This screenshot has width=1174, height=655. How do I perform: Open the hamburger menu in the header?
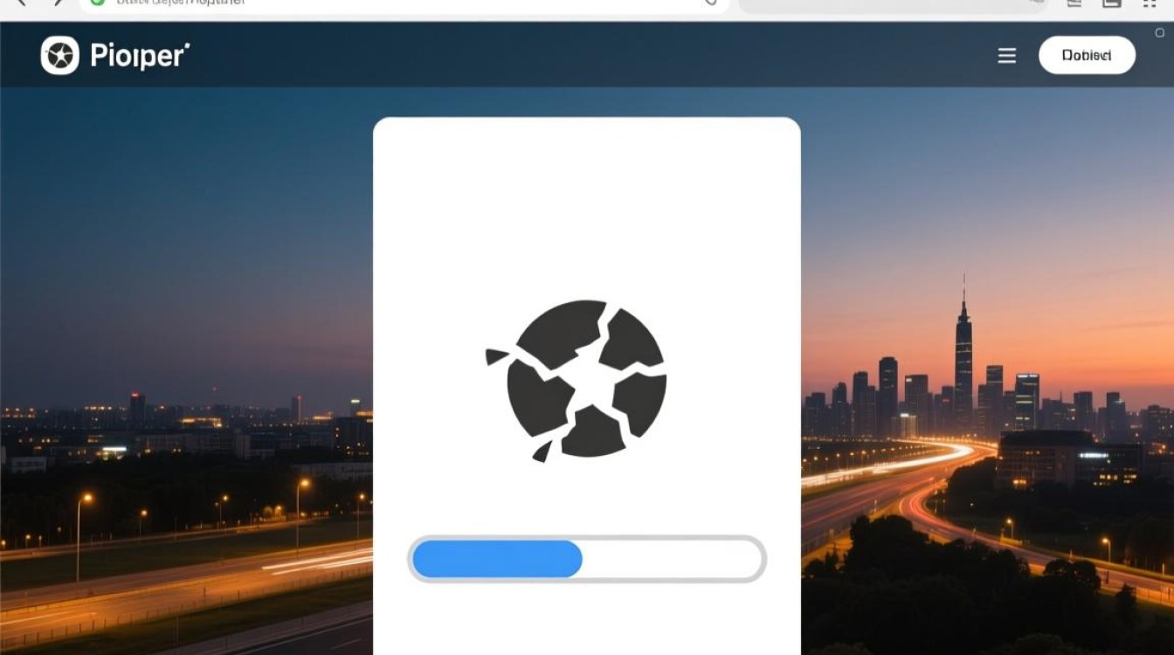1006,56
